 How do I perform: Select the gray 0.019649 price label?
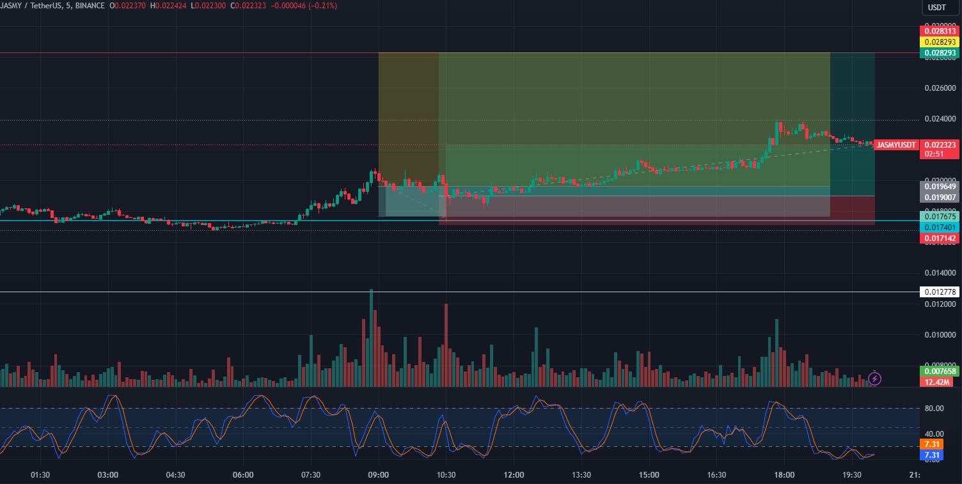click(x=939, y=186)
